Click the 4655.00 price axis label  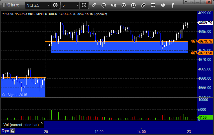click(x=205, y=88)
